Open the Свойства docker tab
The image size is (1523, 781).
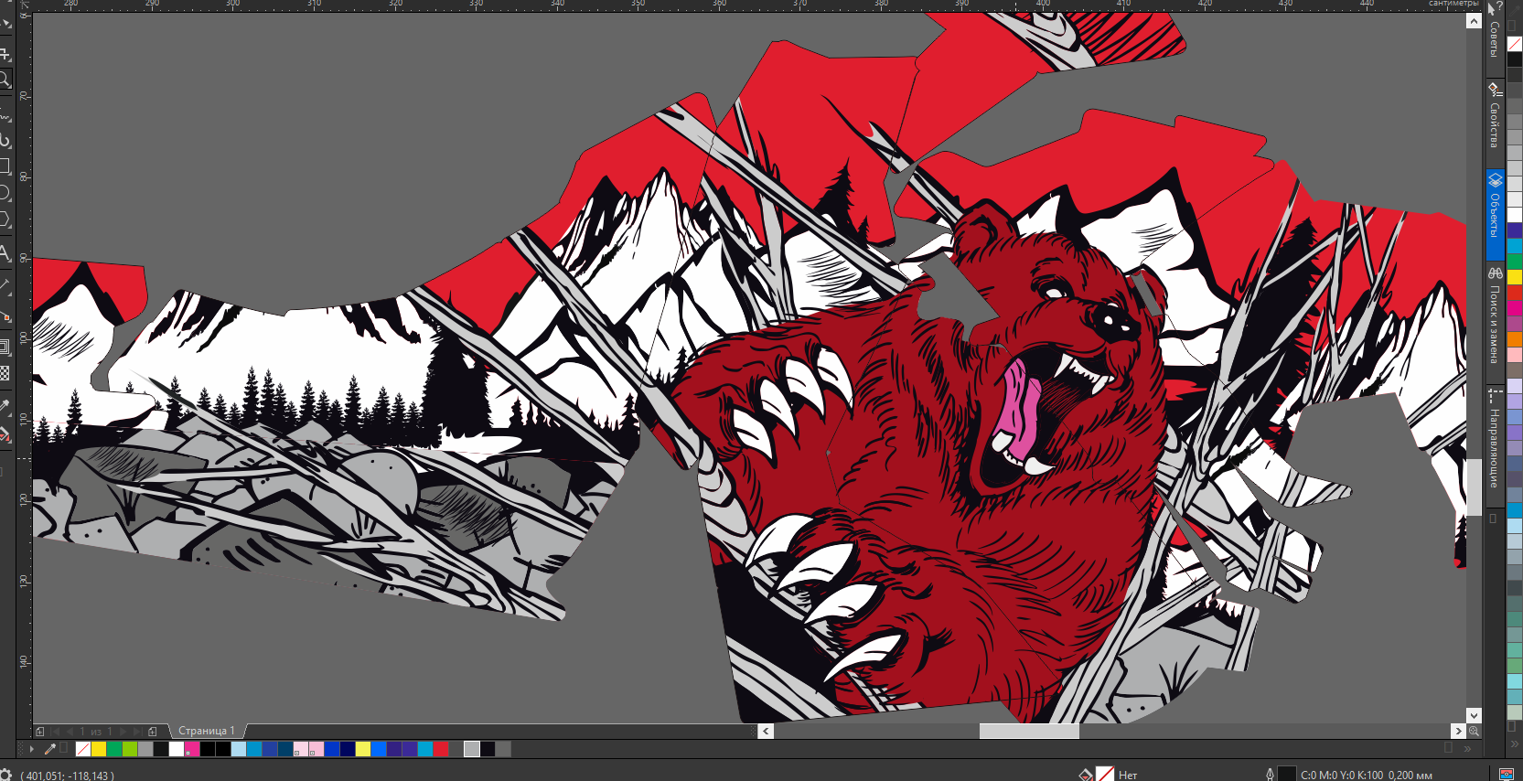(1495, 116)
